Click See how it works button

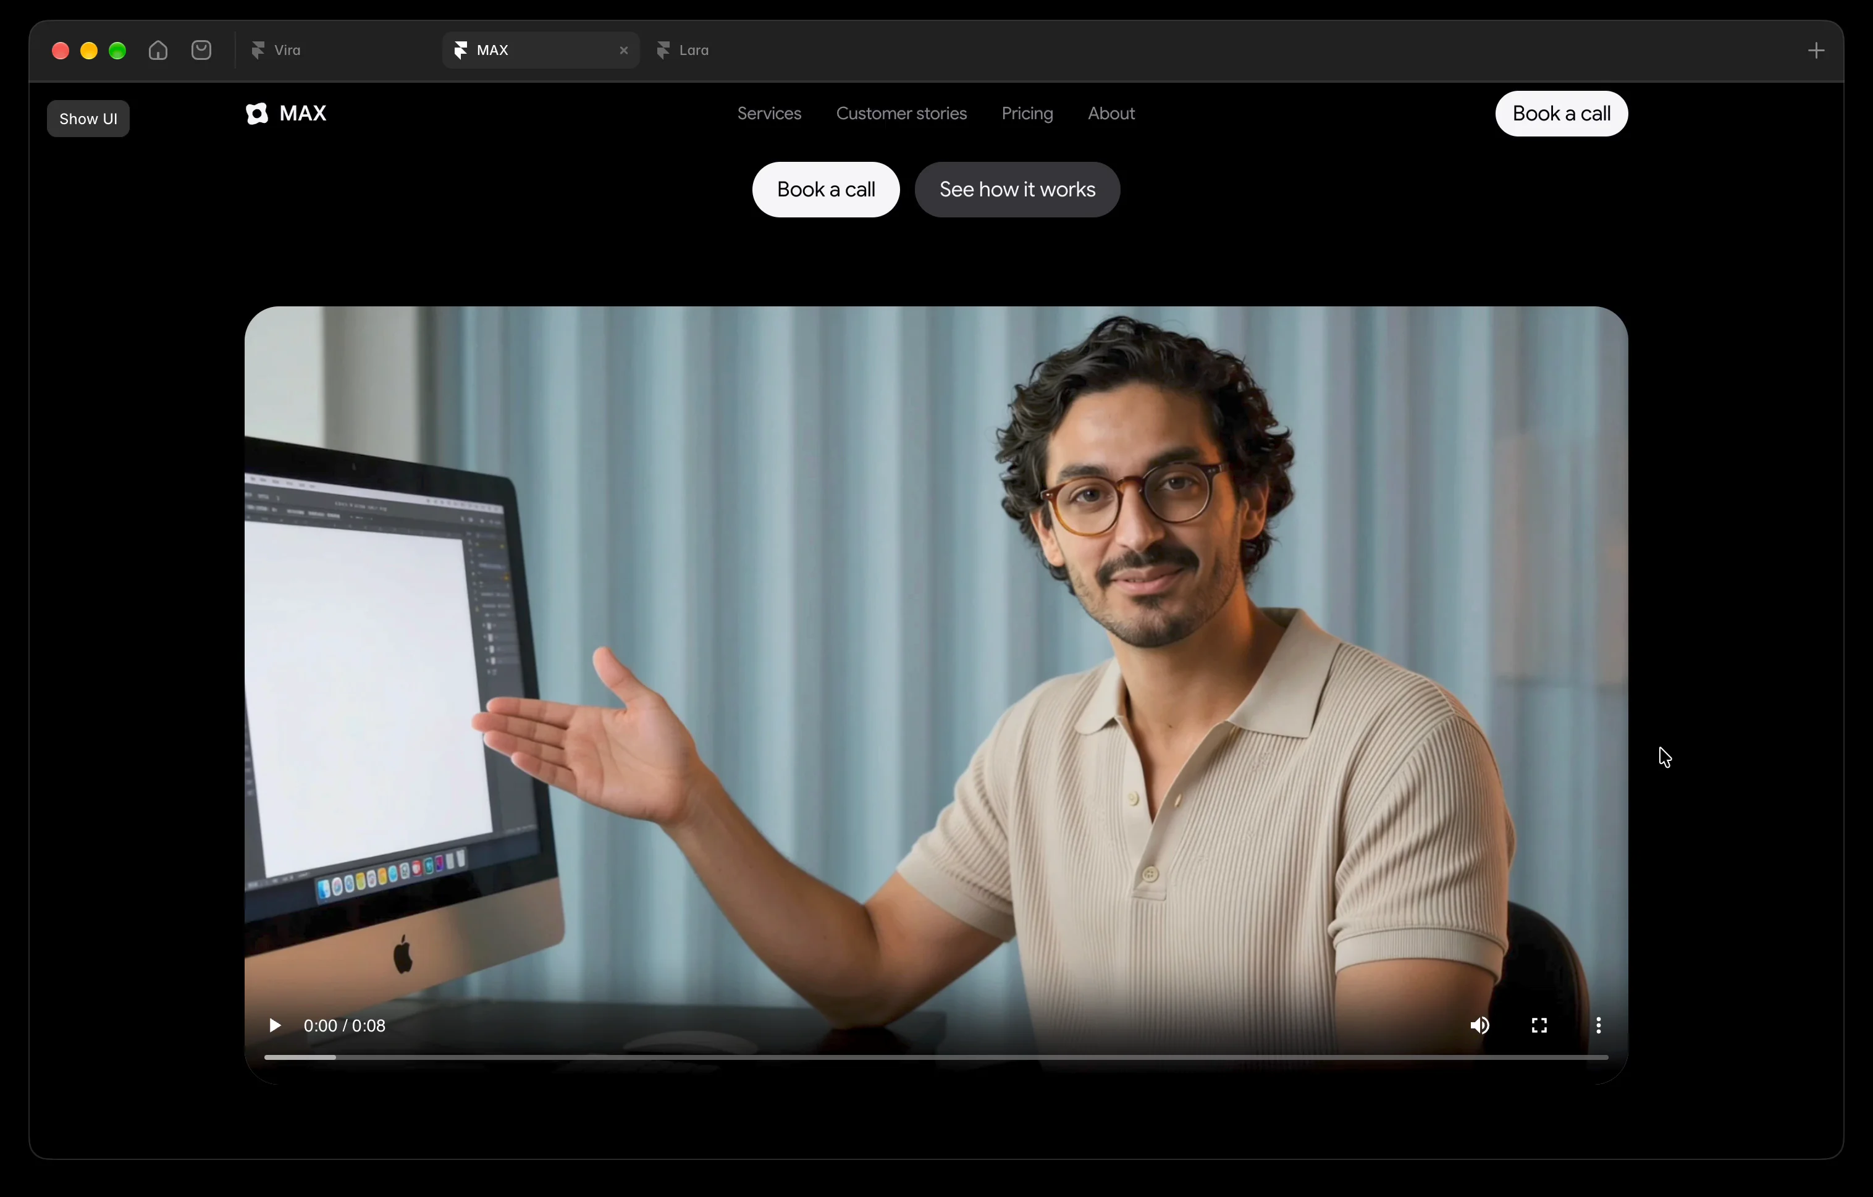[x=1017, y=190]
